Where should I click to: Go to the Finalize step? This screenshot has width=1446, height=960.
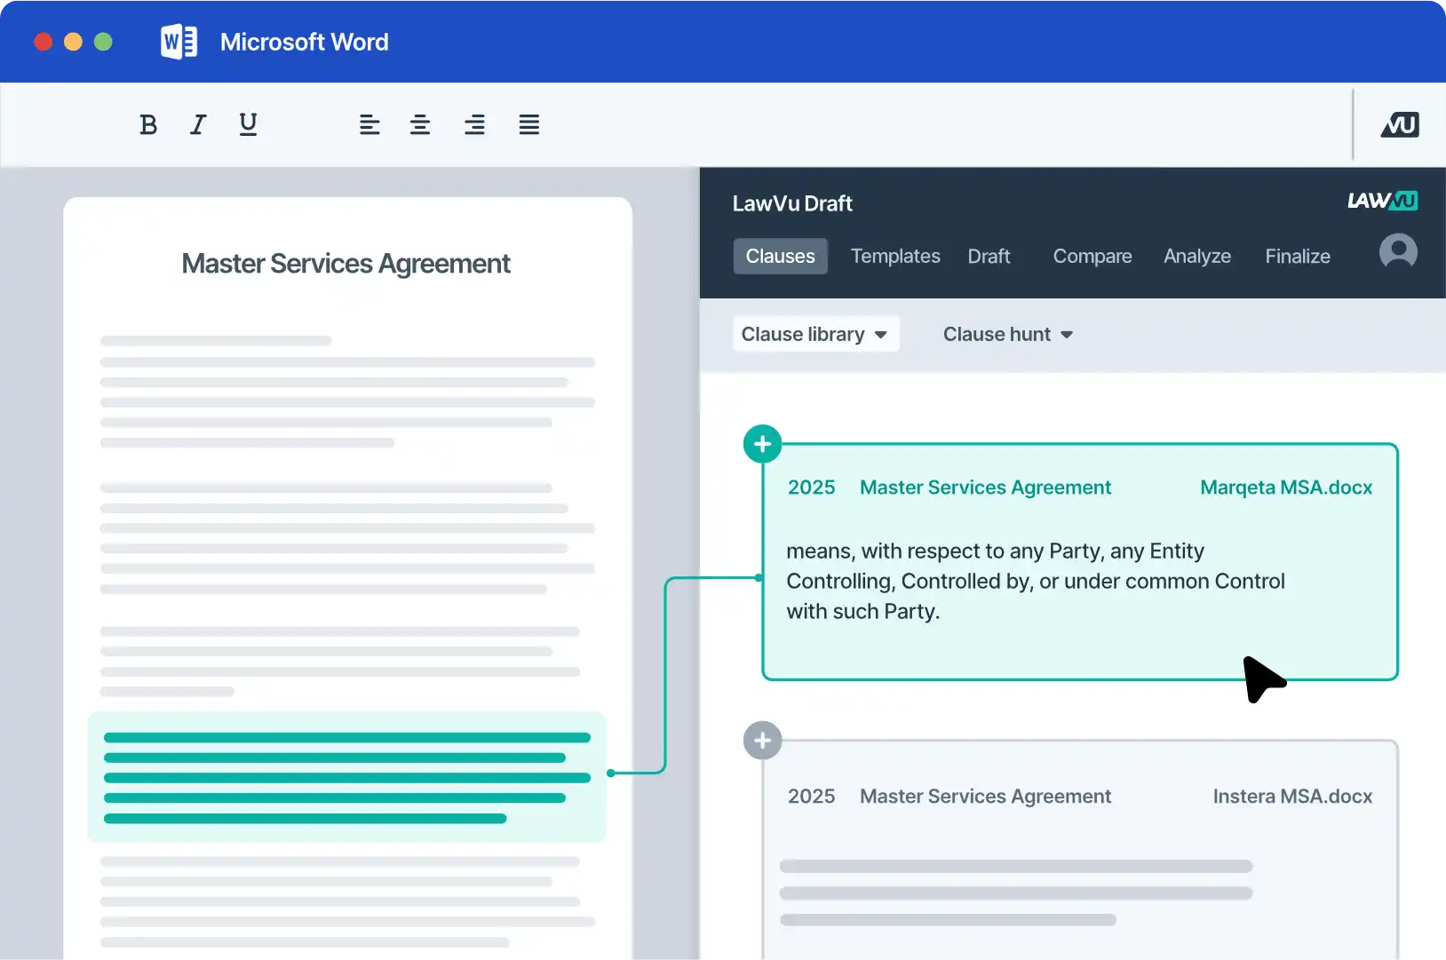1297,256
